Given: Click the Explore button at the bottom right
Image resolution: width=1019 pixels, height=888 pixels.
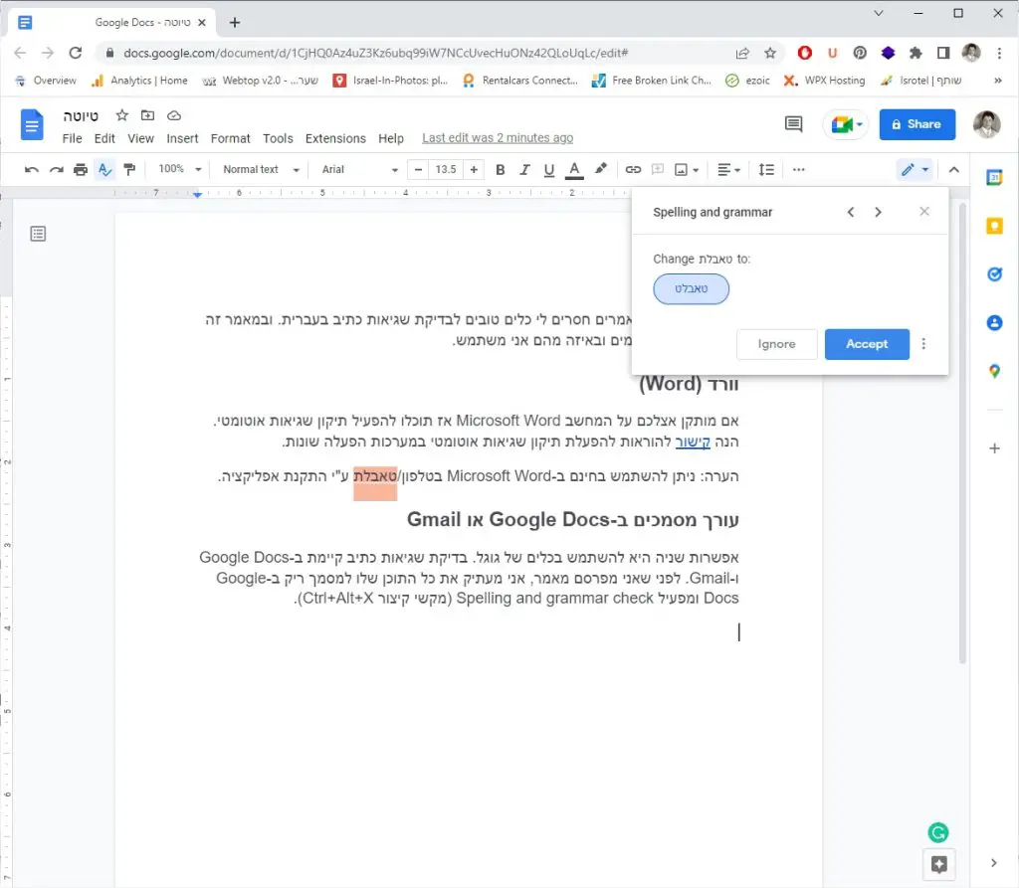Looking at the screenshot, I should (939, 864).
